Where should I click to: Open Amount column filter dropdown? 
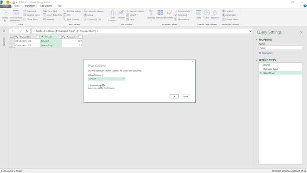coord(80,37)
